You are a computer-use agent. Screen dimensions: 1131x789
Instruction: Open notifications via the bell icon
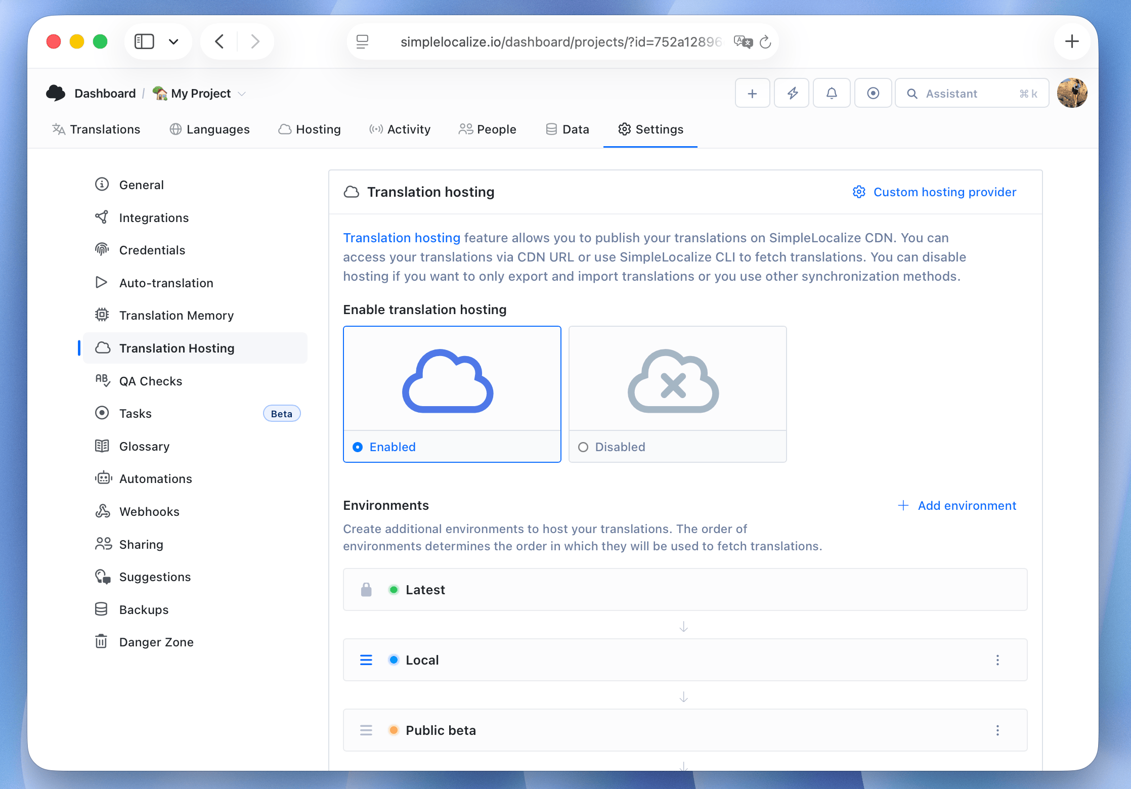(831, 93)
